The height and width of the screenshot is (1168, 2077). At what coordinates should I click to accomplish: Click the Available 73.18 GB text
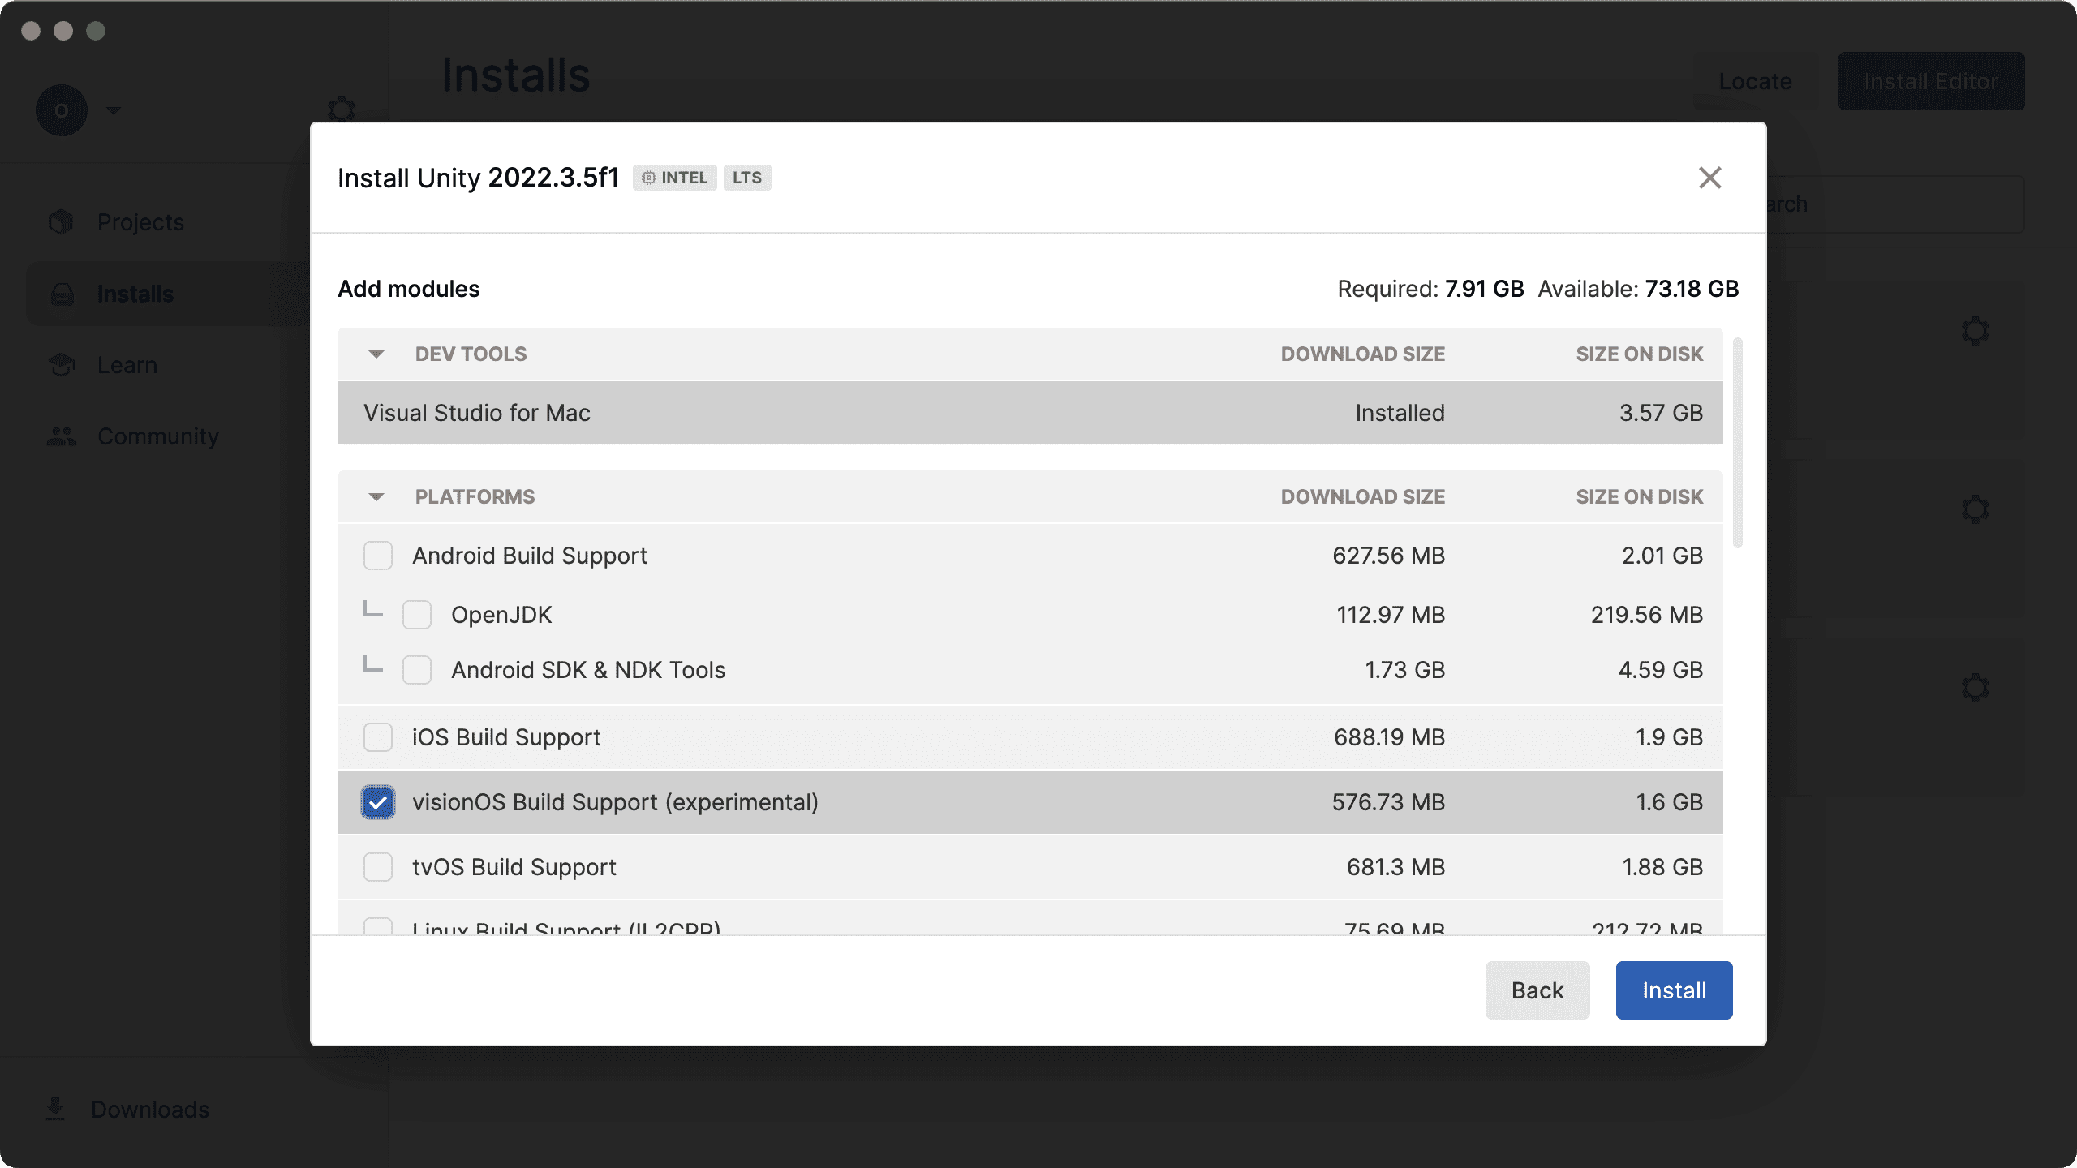tap(1638, 289)
